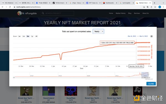Screen dimensions: 166x104
Task: Select 1y zoom range
Action: click(x=32, y=36)
